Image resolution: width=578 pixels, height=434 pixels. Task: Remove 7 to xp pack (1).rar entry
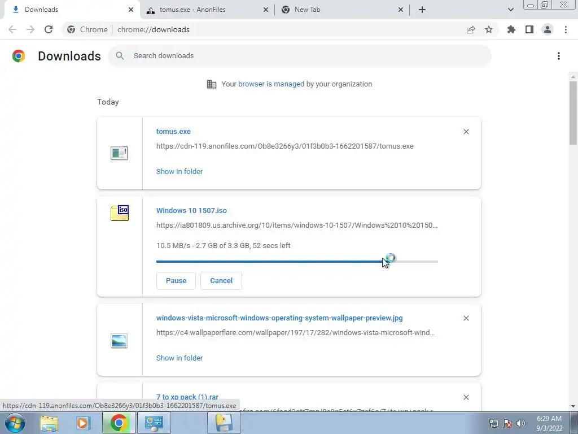(466, 397)
